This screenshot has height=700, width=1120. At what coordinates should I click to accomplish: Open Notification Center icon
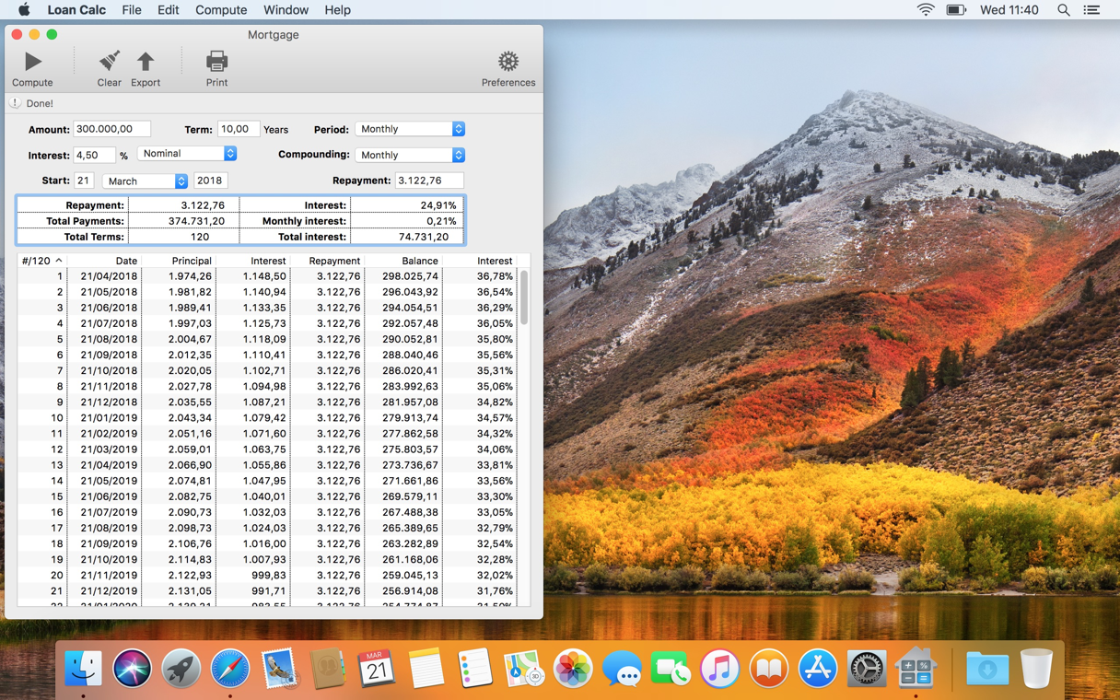1091,10
